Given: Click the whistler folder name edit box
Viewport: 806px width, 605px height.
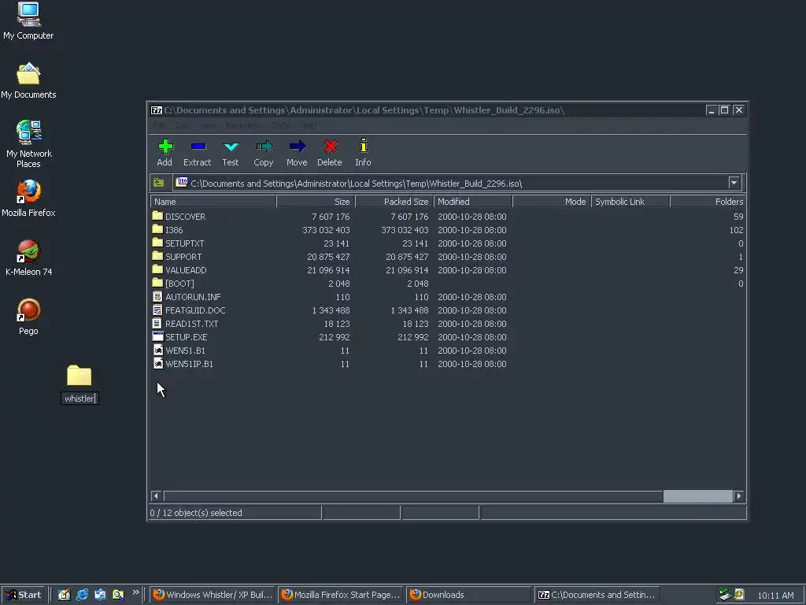Looking at the screenshot, I should click(x=79, y=398).
